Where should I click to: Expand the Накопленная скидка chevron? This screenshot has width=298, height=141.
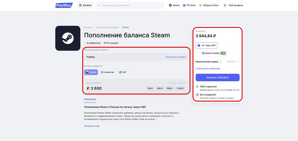[x=238, y=62]
